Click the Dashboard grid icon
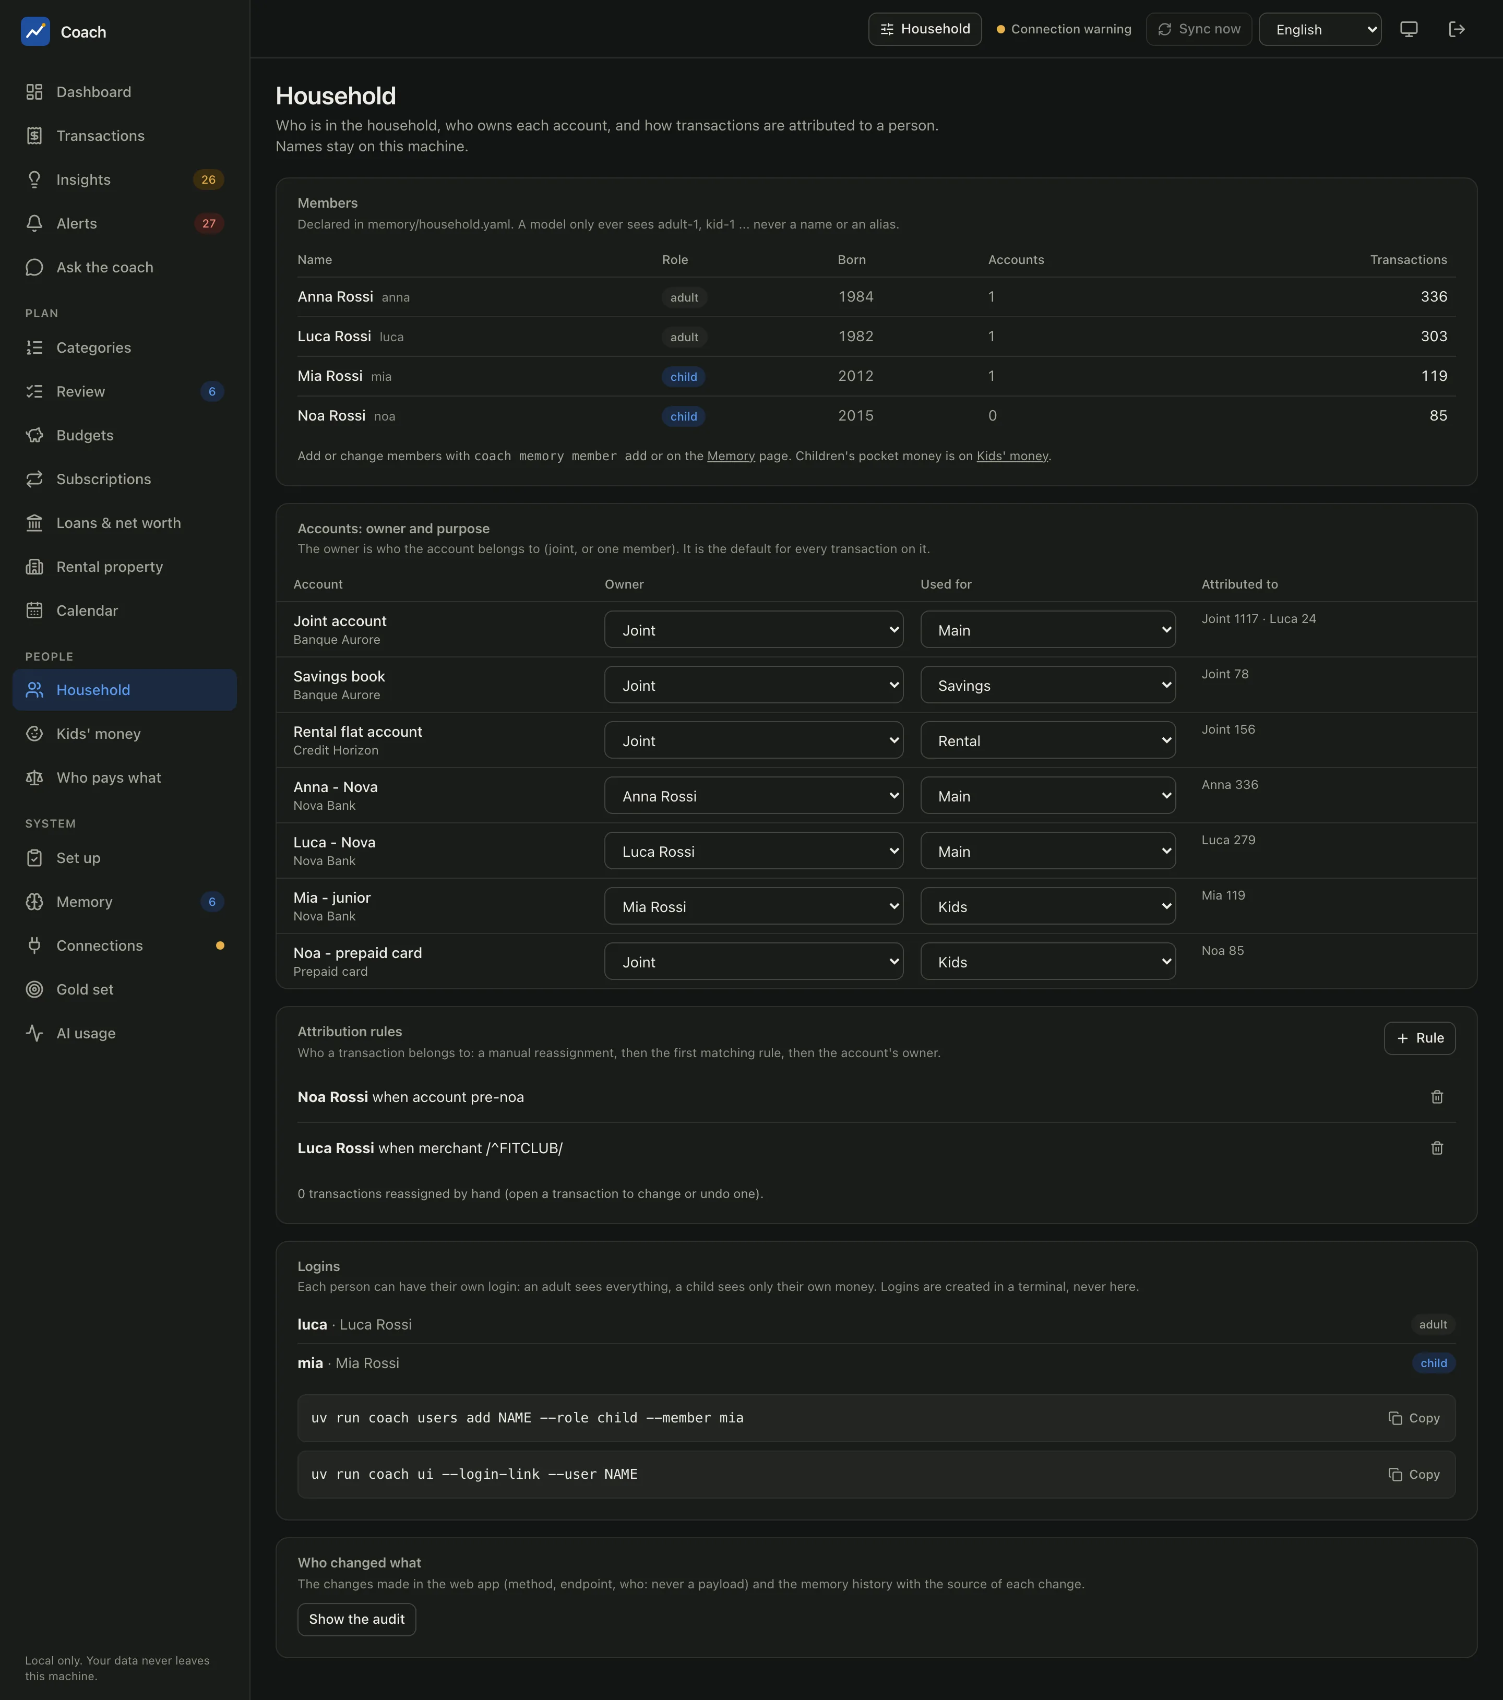 tap(34, 92)
